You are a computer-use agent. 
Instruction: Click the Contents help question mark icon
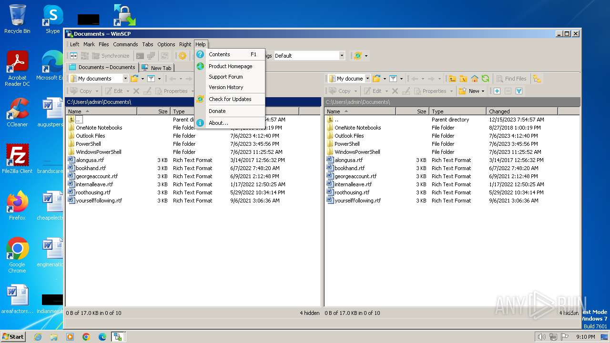click(200, 54)
